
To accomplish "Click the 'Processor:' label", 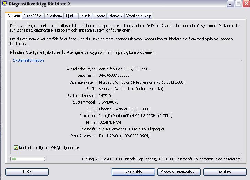I will click(x=88, y=116).
